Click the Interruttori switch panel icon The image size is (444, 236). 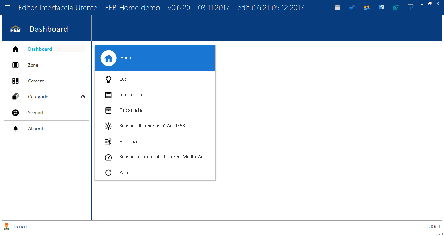(x=108, y=95)
